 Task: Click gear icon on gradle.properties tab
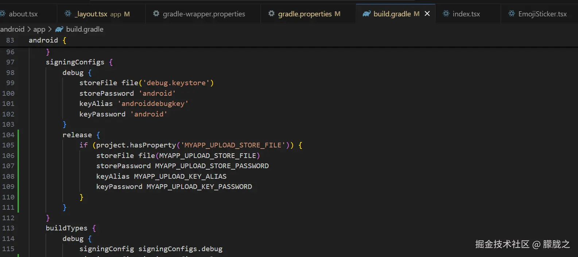tap(271, 14)
